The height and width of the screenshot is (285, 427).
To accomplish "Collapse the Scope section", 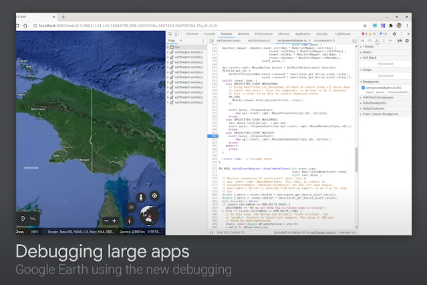I will click(x=385, y=70).
